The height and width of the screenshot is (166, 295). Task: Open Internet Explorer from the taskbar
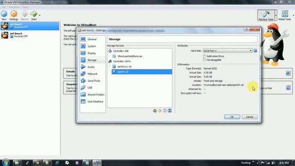(57, 163)
